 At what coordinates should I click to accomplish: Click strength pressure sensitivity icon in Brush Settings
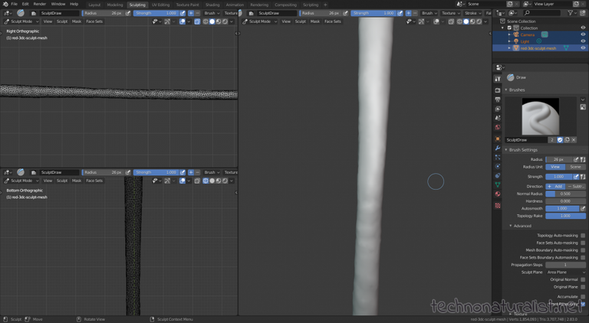tap(576, 177)
